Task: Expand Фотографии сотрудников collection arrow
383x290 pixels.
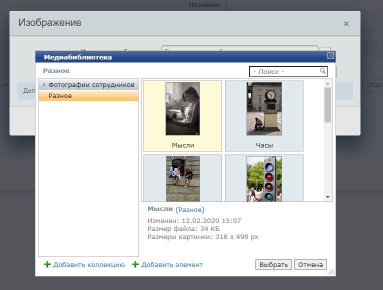Action: (44, 85)
